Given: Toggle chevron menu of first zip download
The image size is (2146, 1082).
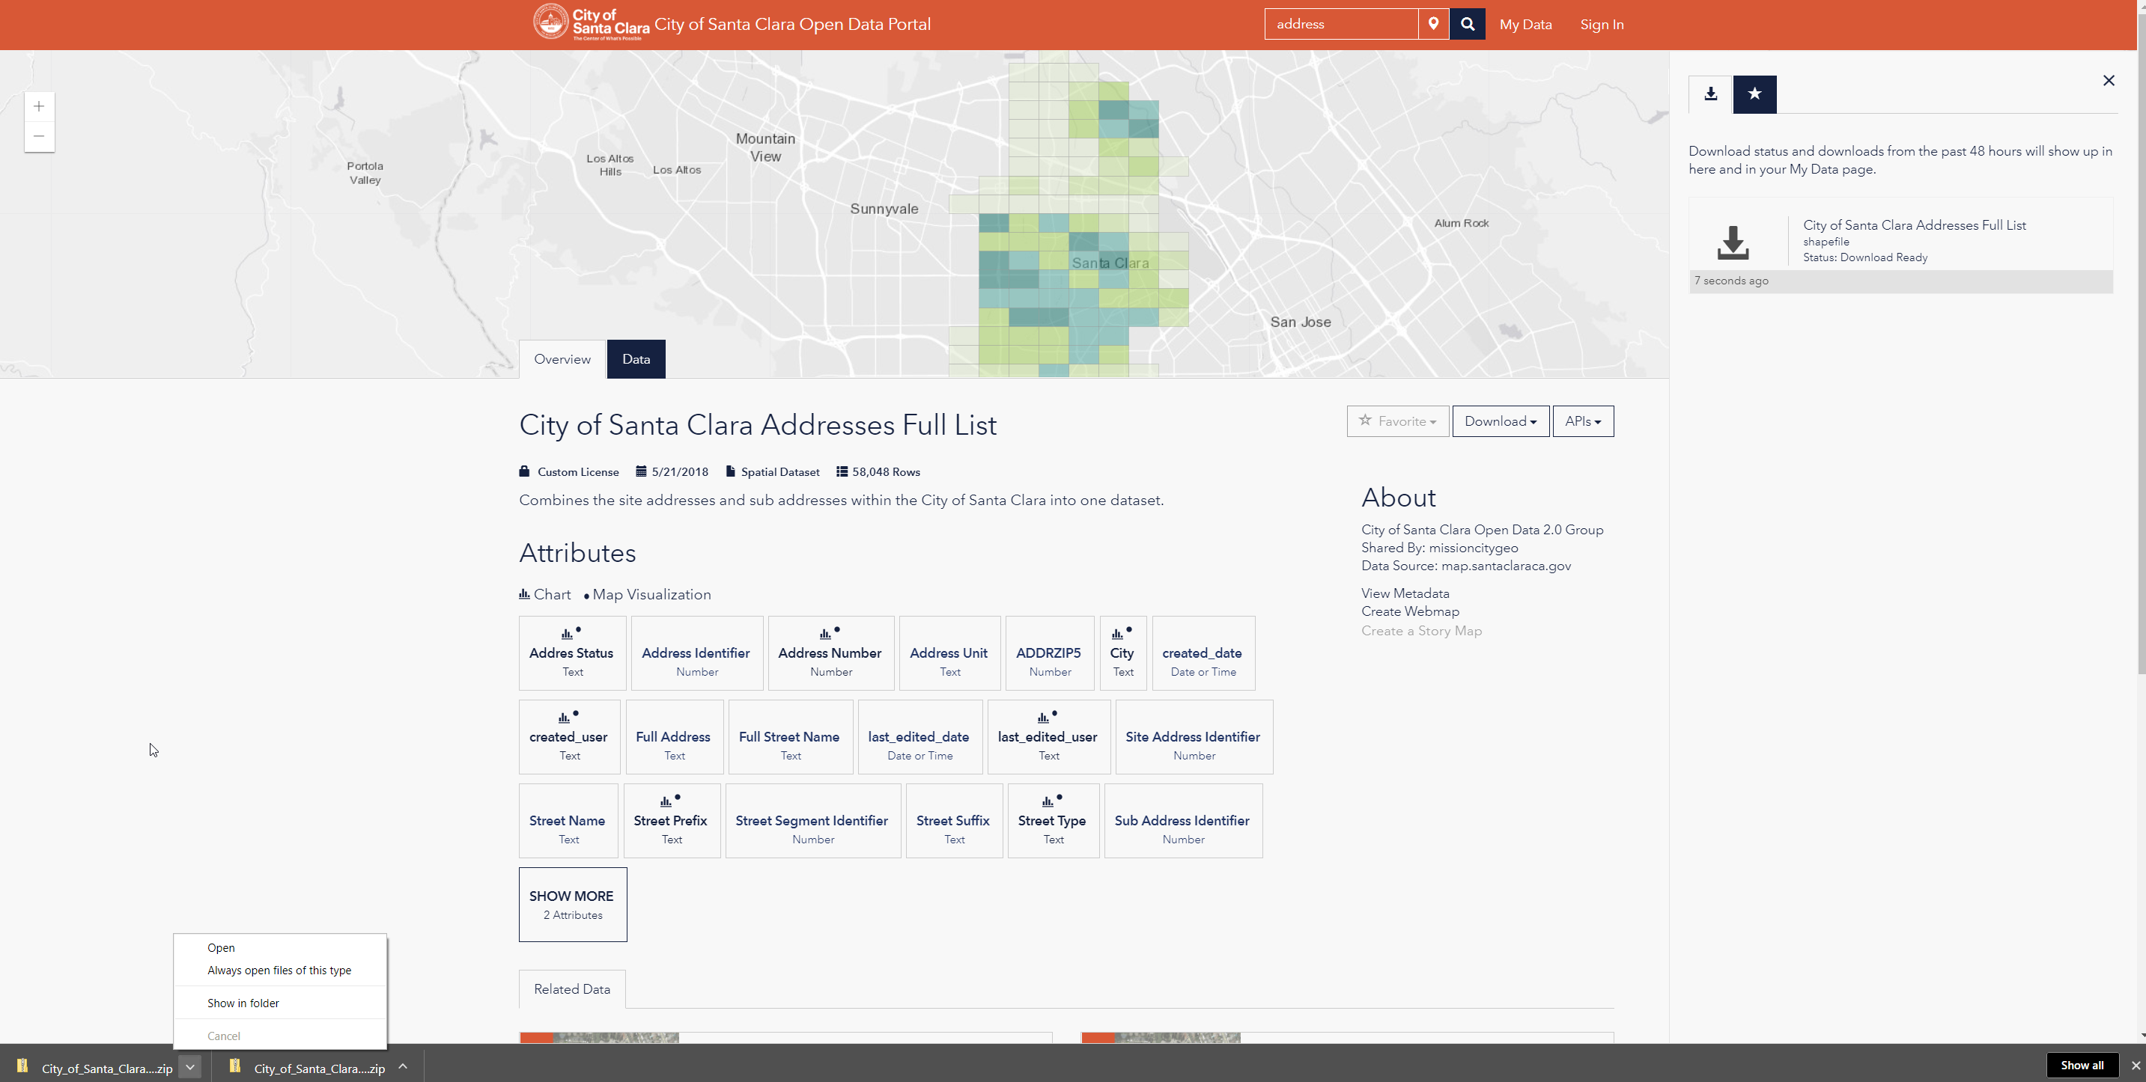Looking at the screenshot, I should [x=190, y=1067].
